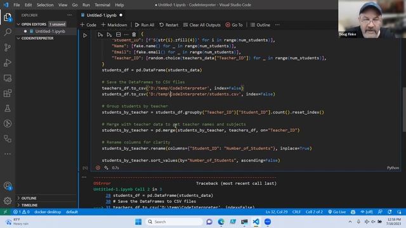The width and height of the screenshot is (406, 228).
Task: Open the Testing flask view
Action: coord(8,108)
